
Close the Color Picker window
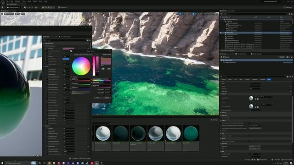pyautogui.click(x=110, y=51)
